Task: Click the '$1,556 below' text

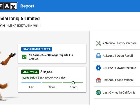Action: [29, 77]
